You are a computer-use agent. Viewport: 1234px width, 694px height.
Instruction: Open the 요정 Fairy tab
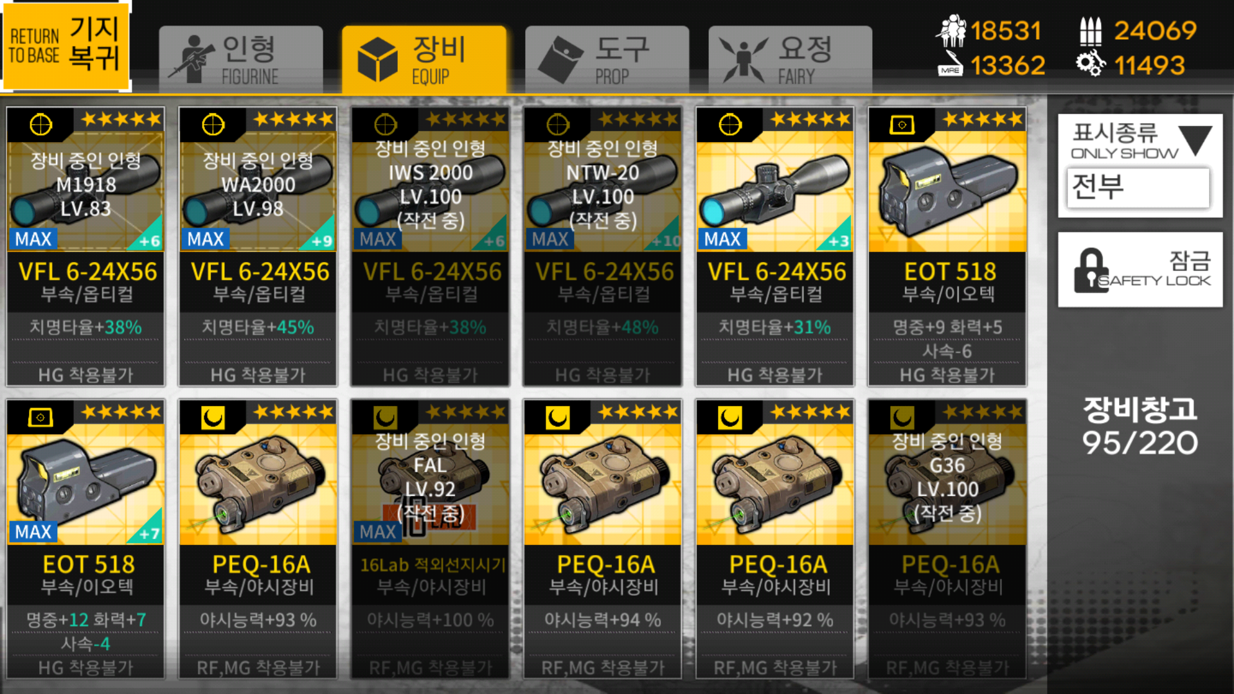[x=790, y=60]
